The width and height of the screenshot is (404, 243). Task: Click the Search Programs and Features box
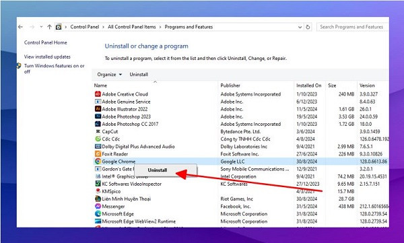[x=352, y=27]
